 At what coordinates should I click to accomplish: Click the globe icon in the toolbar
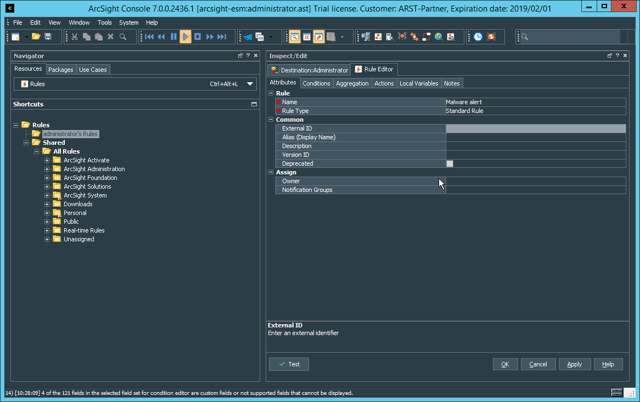(439, 37)
